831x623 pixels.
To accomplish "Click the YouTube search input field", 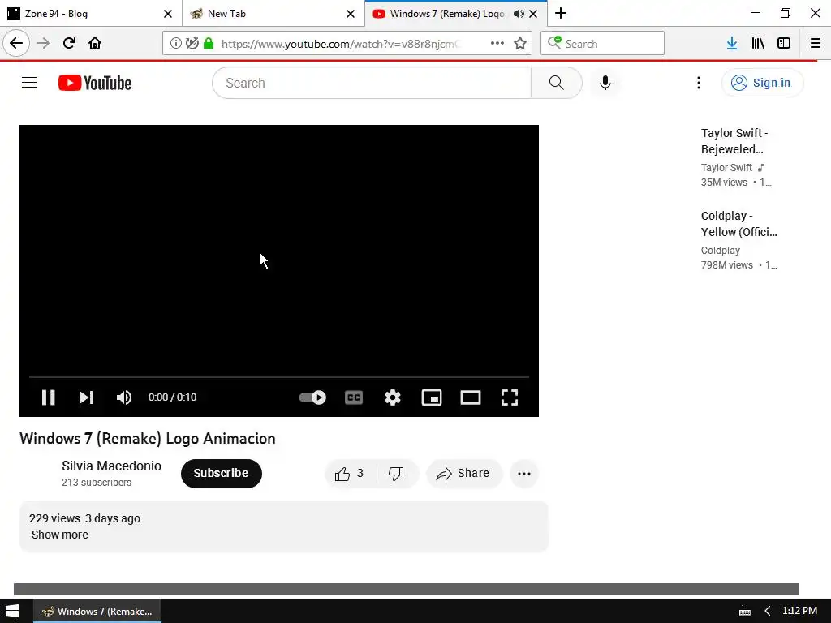I will tap(372, 83).
